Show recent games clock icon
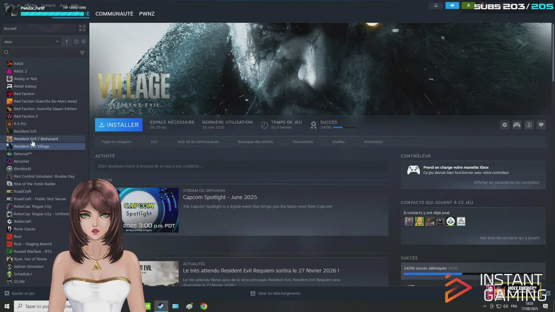 tap(76, 42)
